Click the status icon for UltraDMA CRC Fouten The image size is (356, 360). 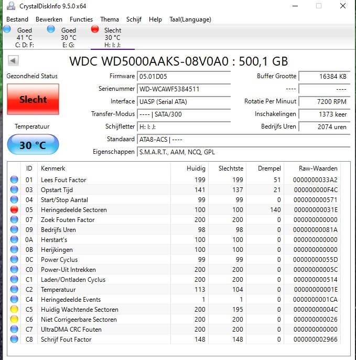(x=14, y=330)
